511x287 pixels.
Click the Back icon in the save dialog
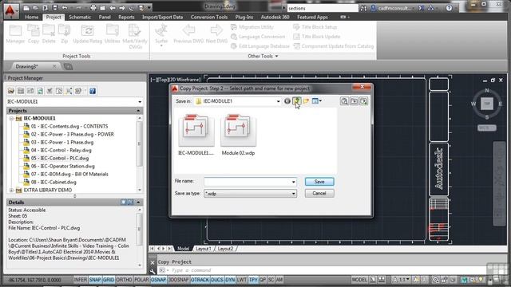click(287, 101)
